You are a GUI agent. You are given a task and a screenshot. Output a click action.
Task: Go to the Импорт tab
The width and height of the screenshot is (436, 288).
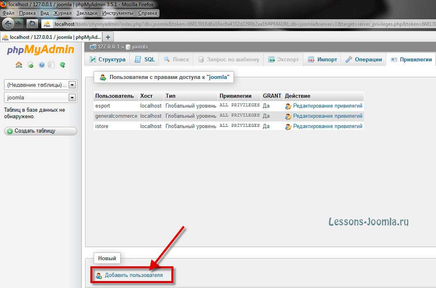tap(322, 59)
